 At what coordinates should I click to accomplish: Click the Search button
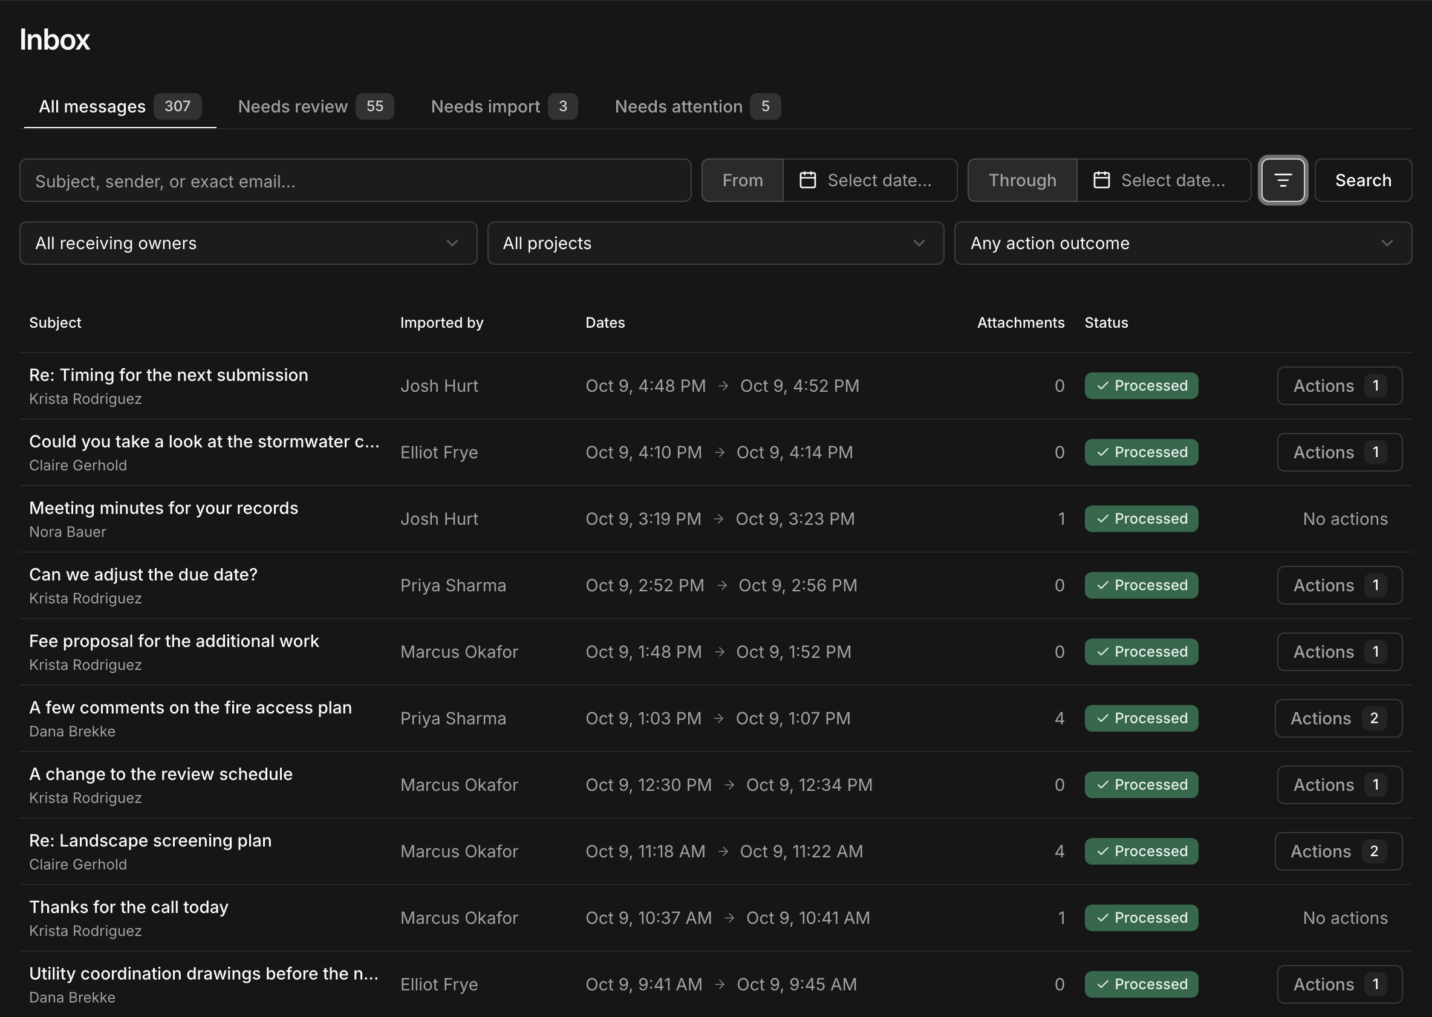pyautogui.click(x=1363, y=180)
